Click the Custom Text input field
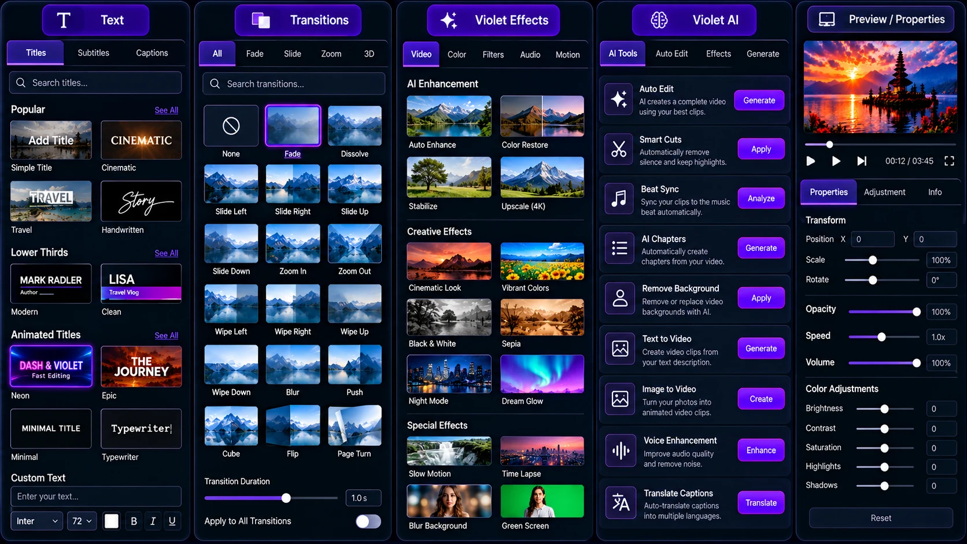 pos(96,496)
